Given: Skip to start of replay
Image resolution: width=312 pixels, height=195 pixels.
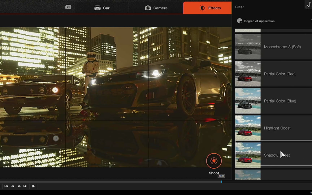Looking at the screenshot, I should (x=6, y=186).
